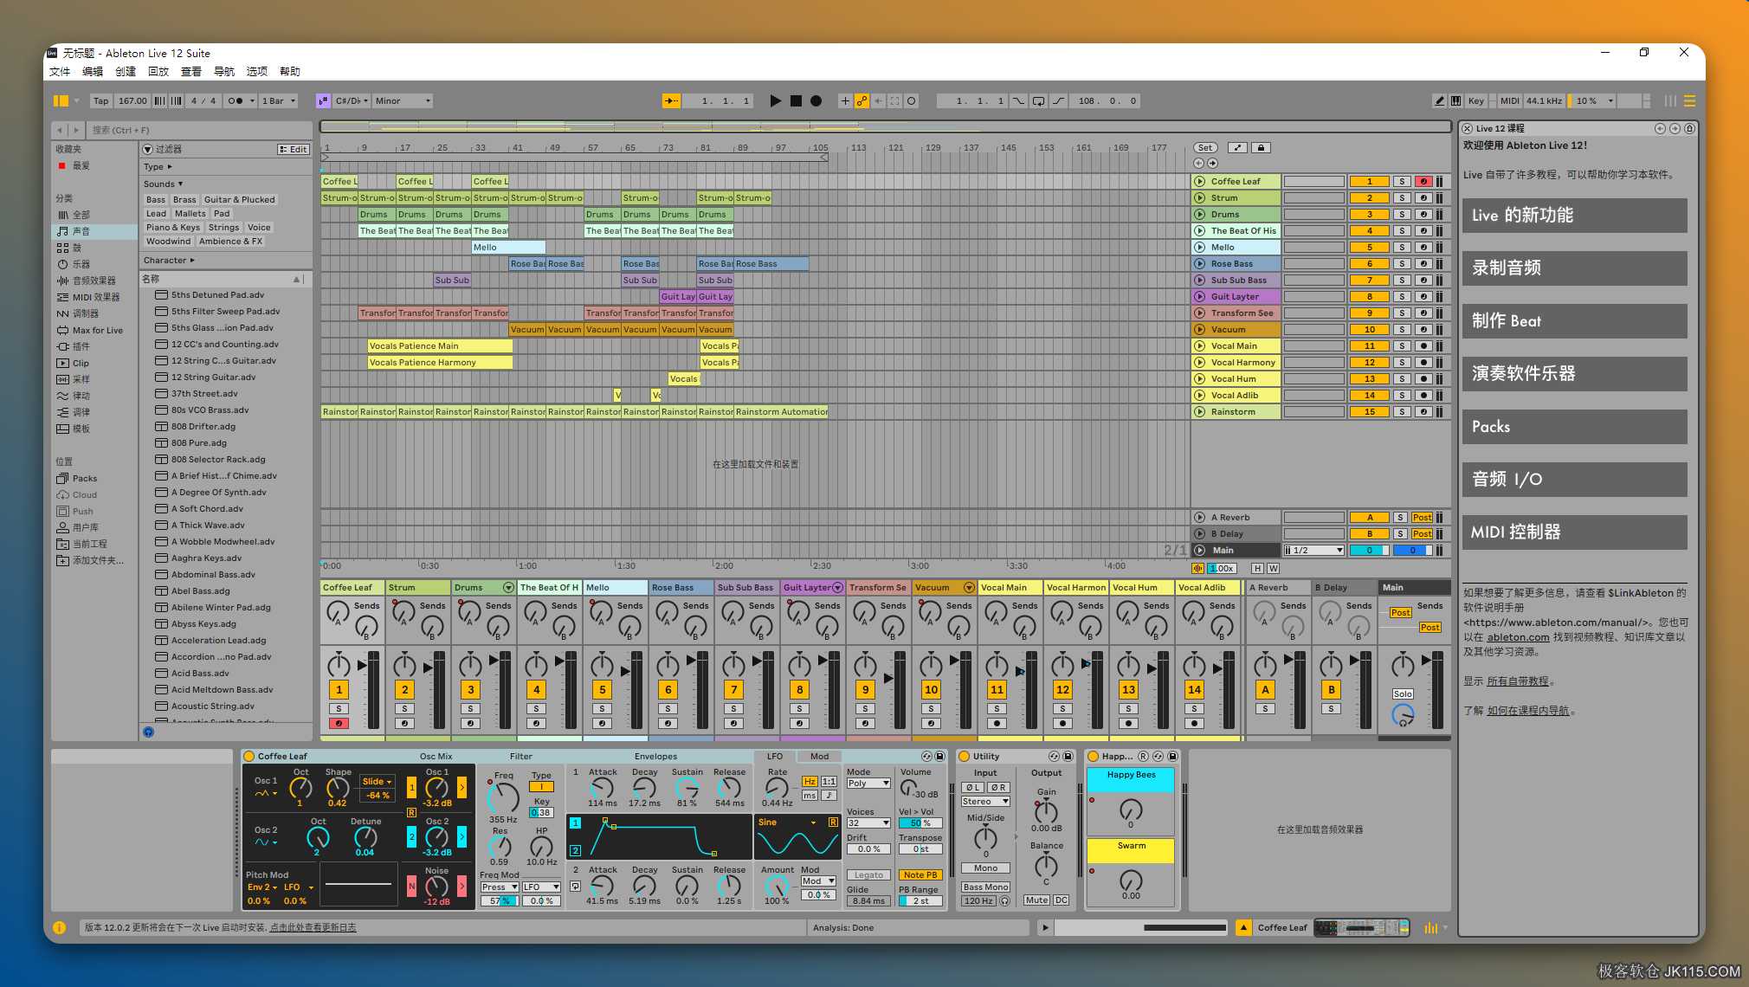The height and width of the screenshot is (987, 1749).
Task: Click the info icon in status bar
Action: (x=60, y=927)
